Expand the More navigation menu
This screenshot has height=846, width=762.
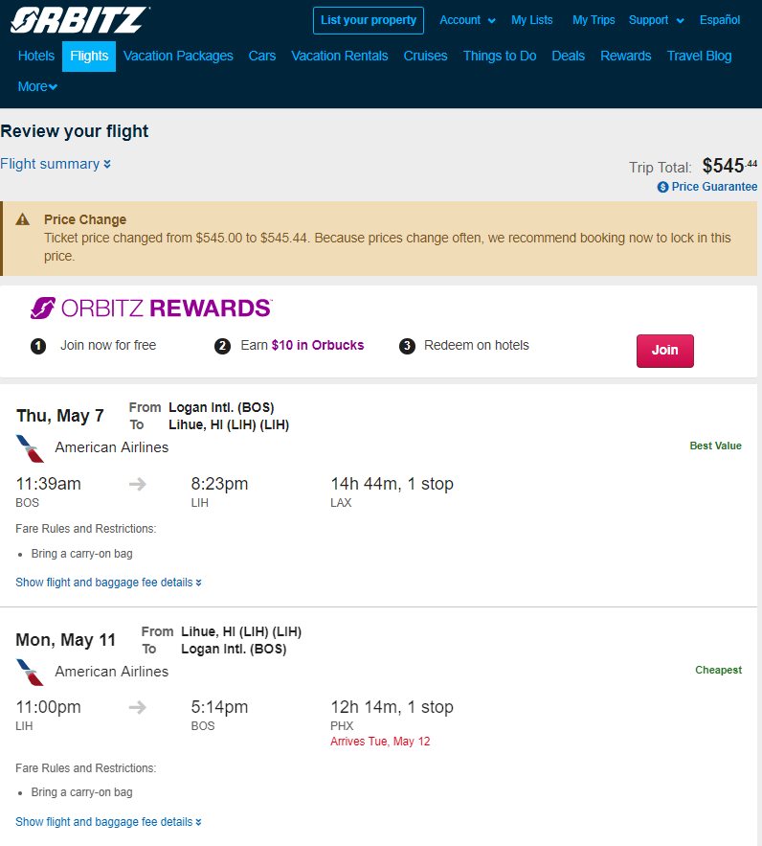[37, 86]
